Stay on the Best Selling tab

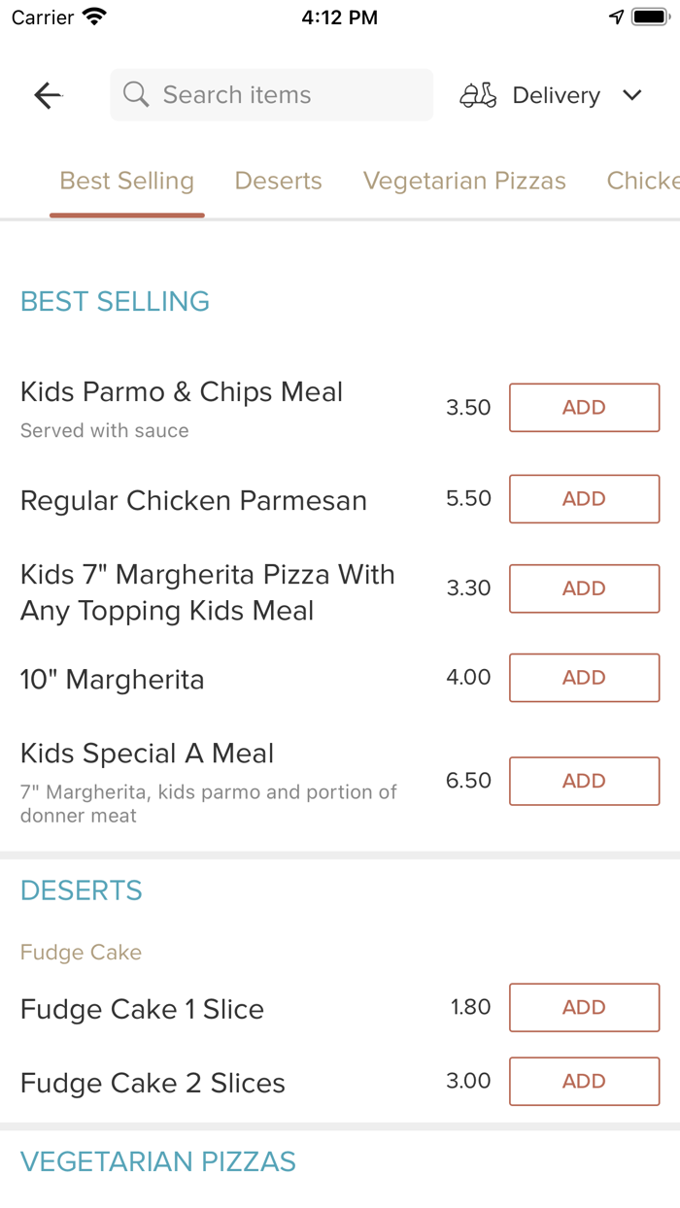pyautogui.click(x=126, y=181)
